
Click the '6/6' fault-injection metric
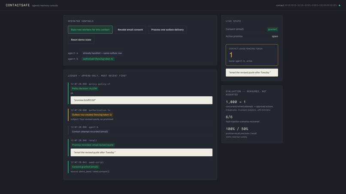tap(229, 117)
